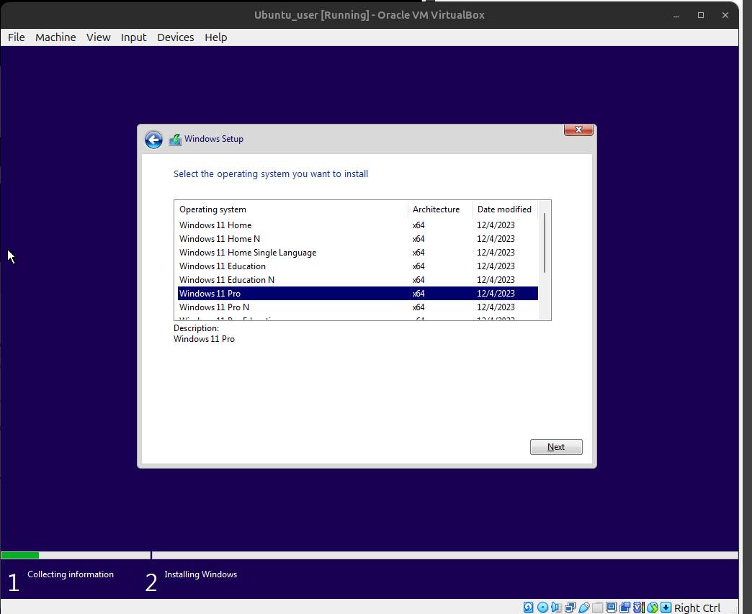Open the Machine menu
Screen dimensions: 752x614
pyautogui.click(x=55, y=37)
